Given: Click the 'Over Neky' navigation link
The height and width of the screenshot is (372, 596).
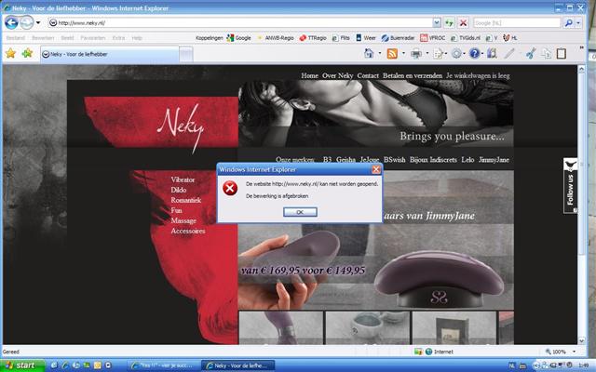Looking at the screenshot, I should click(337, 75).
